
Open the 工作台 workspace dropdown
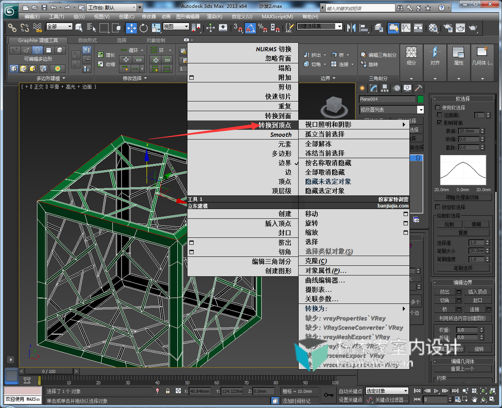tap(112, 7)
